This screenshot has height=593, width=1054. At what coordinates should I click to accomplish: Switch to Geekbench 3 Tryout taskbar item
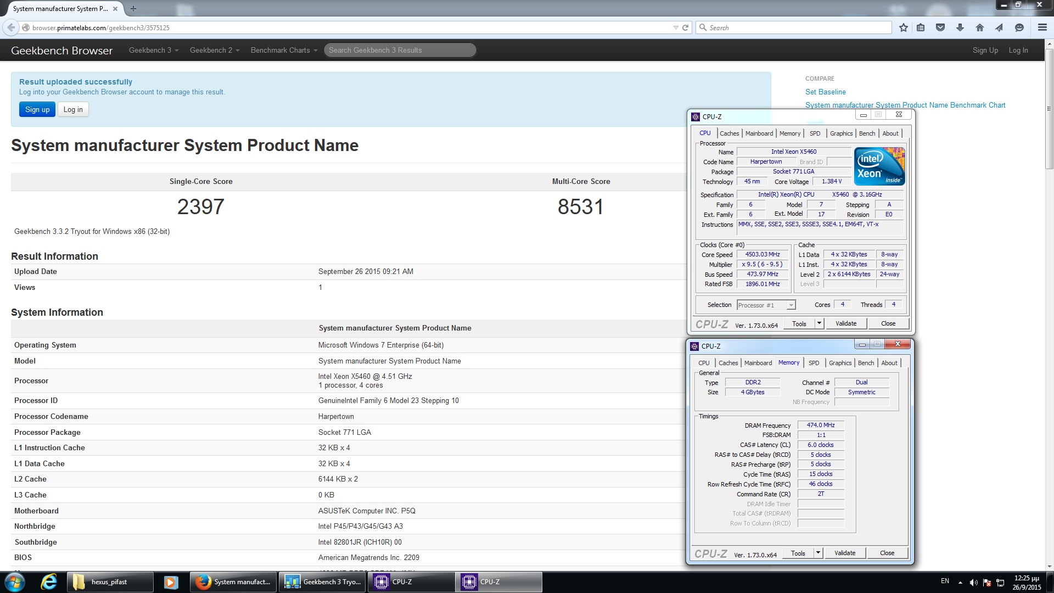click(x=322, y=582)
